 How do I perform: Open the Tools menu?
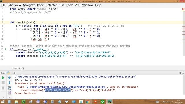coord(69,5)
